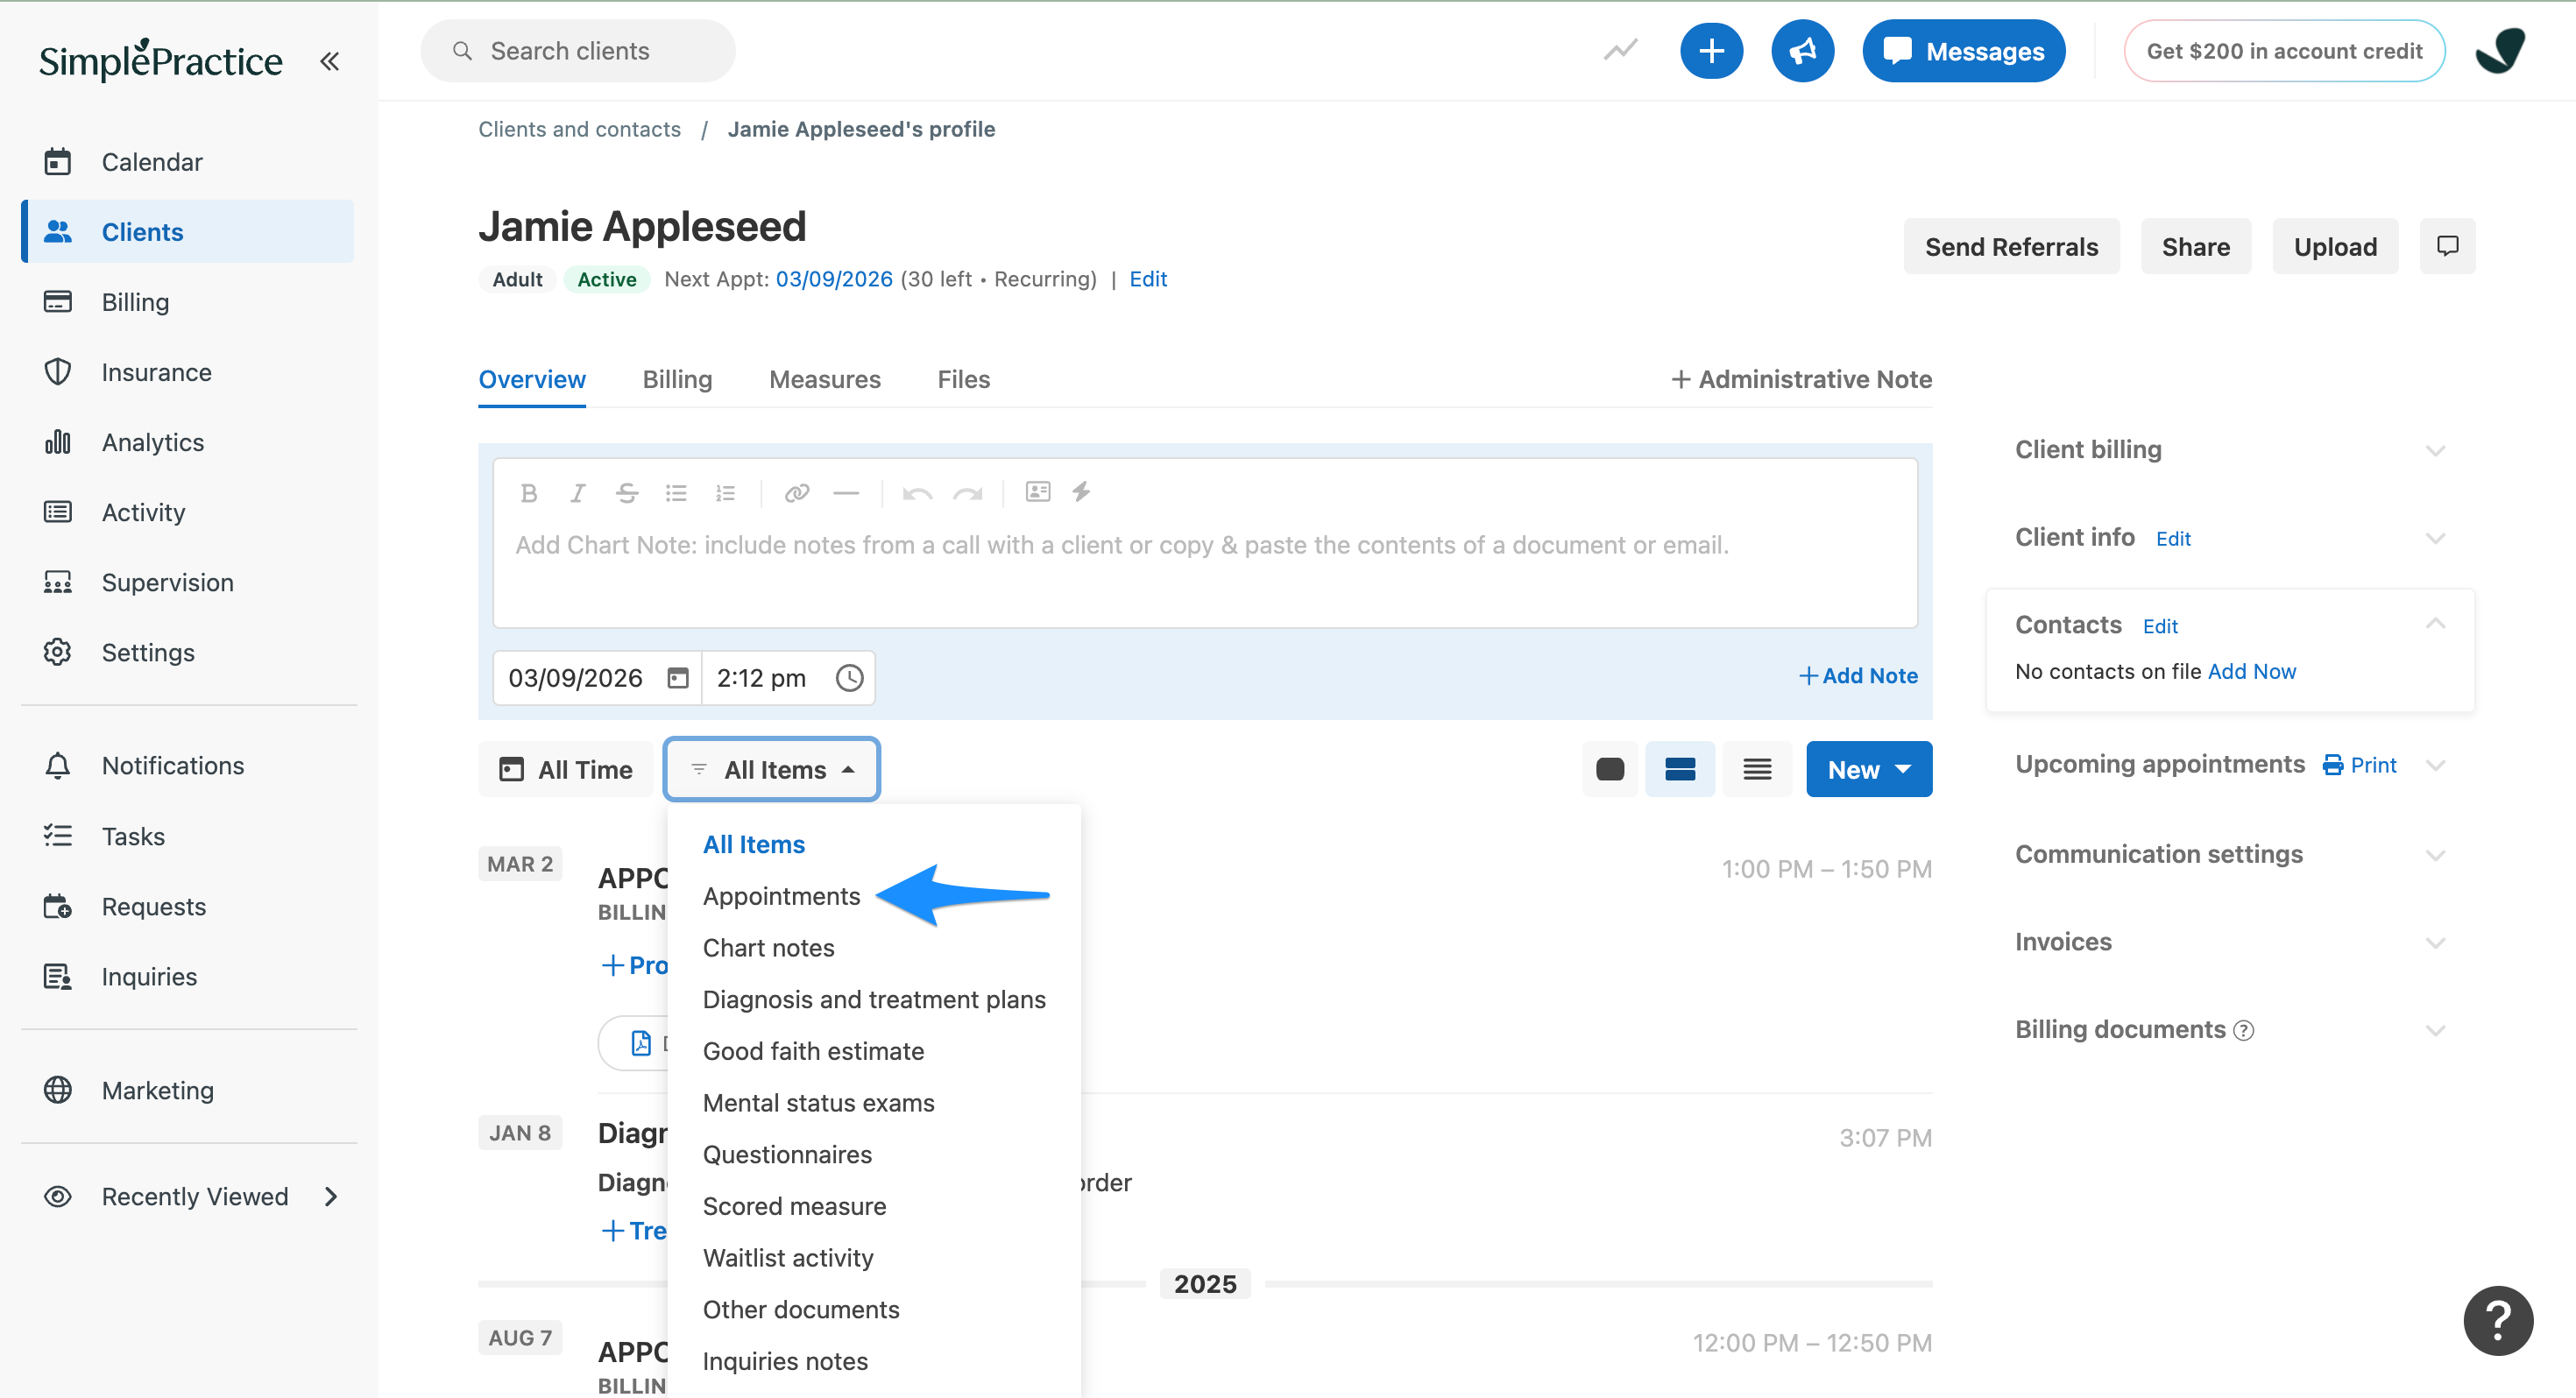Click the trend line analytics icon
Viewport: 2576px width, 1398px height.
tap(1620, 51)
